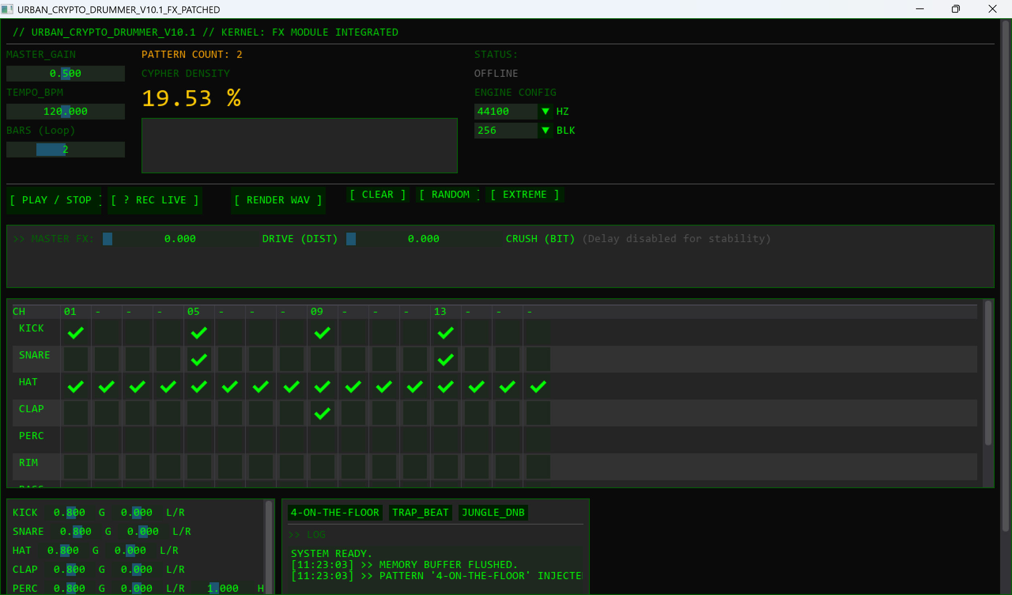The image size is (1012, 595).
Task: Clear the current drum pattern
Action: [377, 194]
